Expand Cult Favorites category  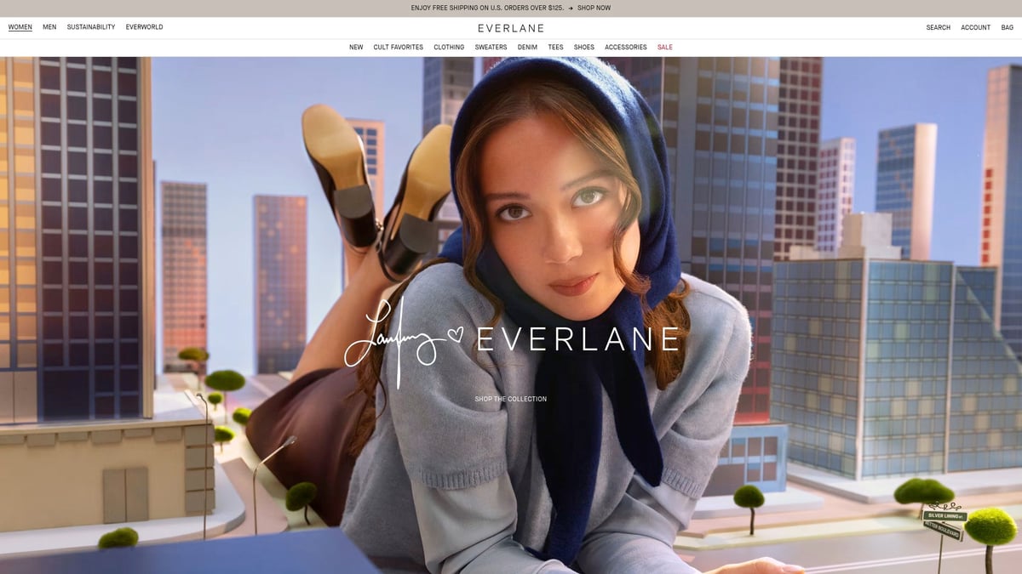coord(398,48)
